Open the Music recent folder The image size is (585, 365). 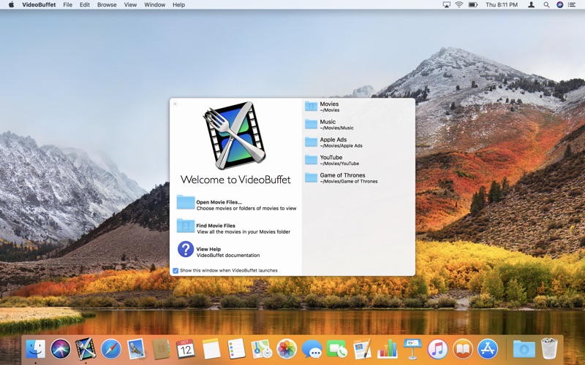(x=358, y=124)
